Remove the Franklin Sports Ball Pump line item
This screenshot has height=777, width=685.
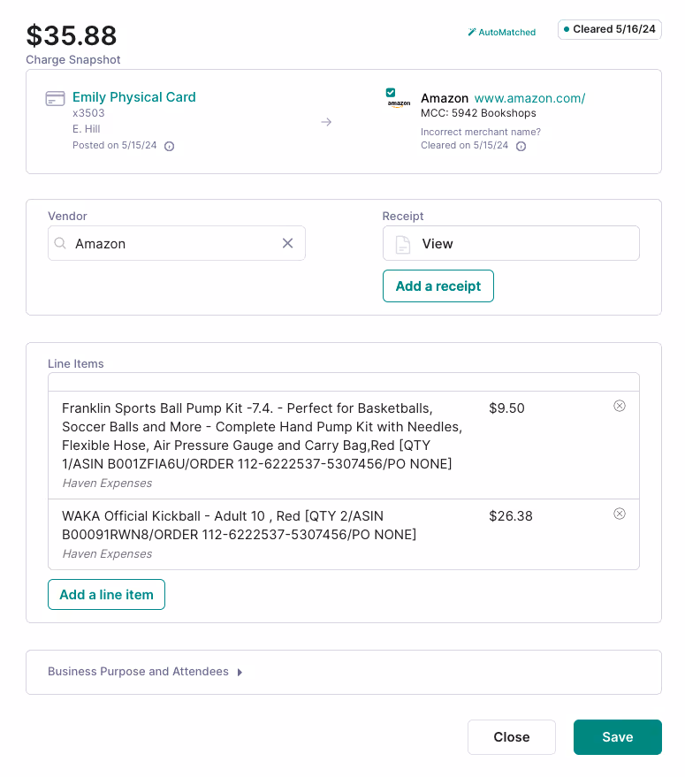tap(620, 406)
